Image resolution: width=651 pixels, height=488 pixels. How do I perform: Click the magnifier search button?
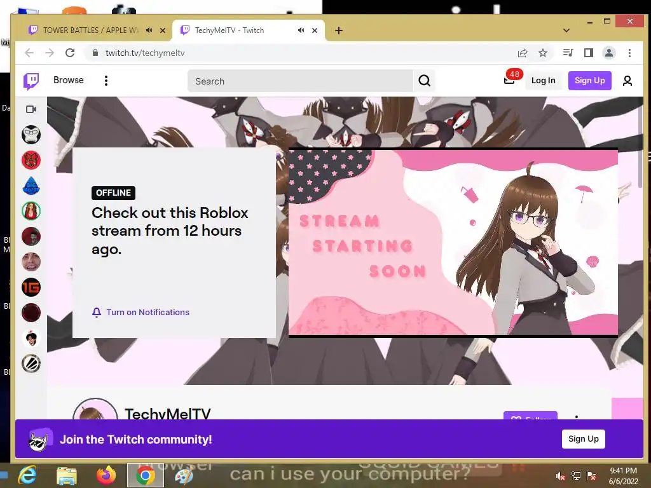(x=424, y=81)
